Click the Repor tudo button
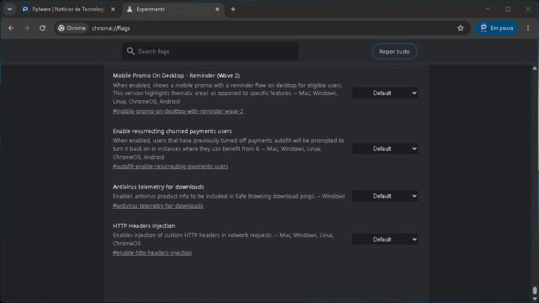The width and height of the screenshot is (539, 303). click(x=395, y=51)
